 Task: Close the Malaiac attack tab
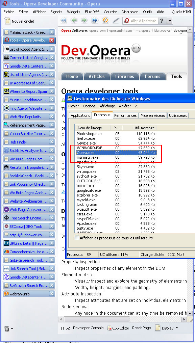51,32
